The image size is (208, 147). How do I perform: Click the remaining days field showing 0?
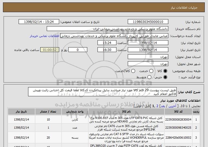coord(78,50)
